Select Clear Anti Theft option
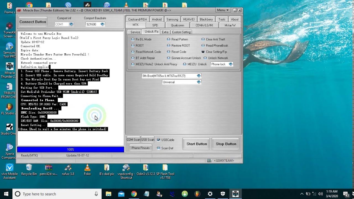This screenshot has height=199, width=354. [213, 40]
